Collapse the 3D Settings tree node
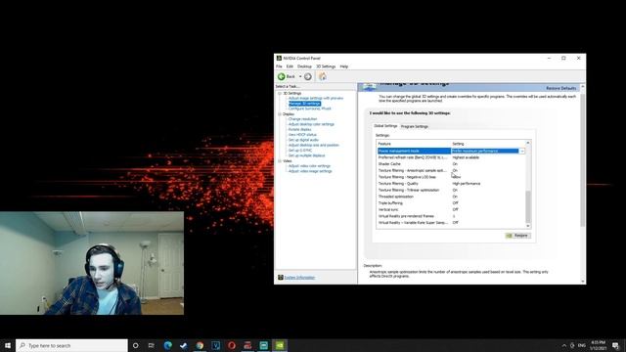The image size is (626, 352). click(280, 94)
